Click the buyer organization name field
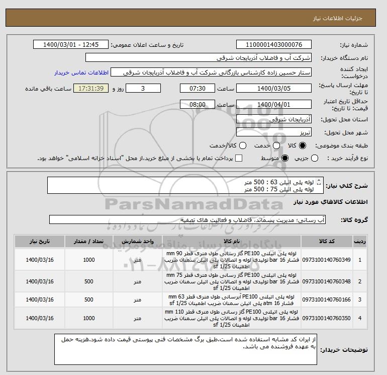This screenshot has width=387, height=375. (199, 57)
